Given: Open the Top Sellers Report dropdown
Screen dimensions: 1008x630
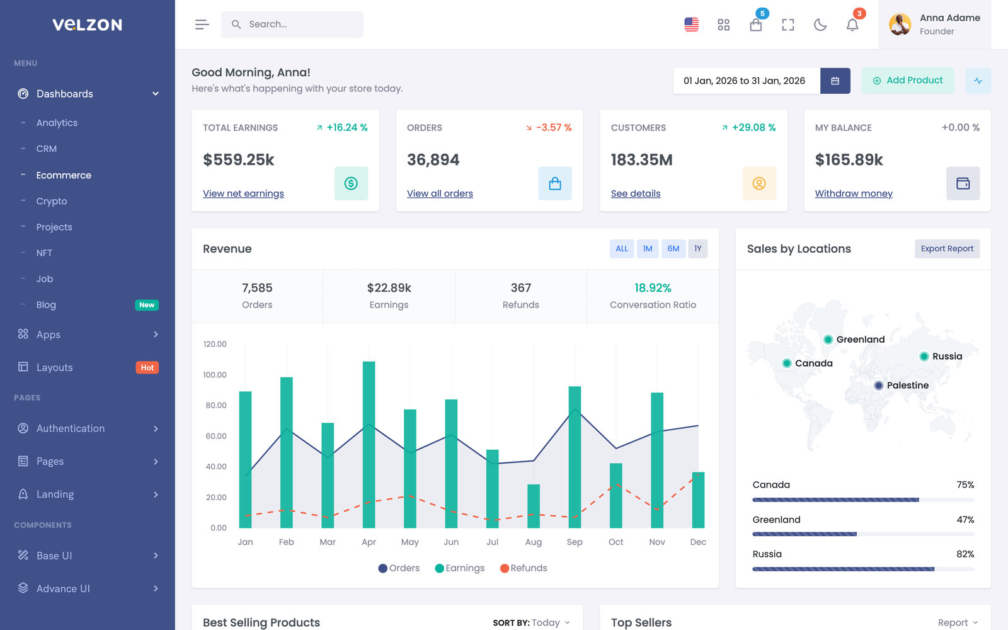Looking at the screenshot, I should pos(958,622).
